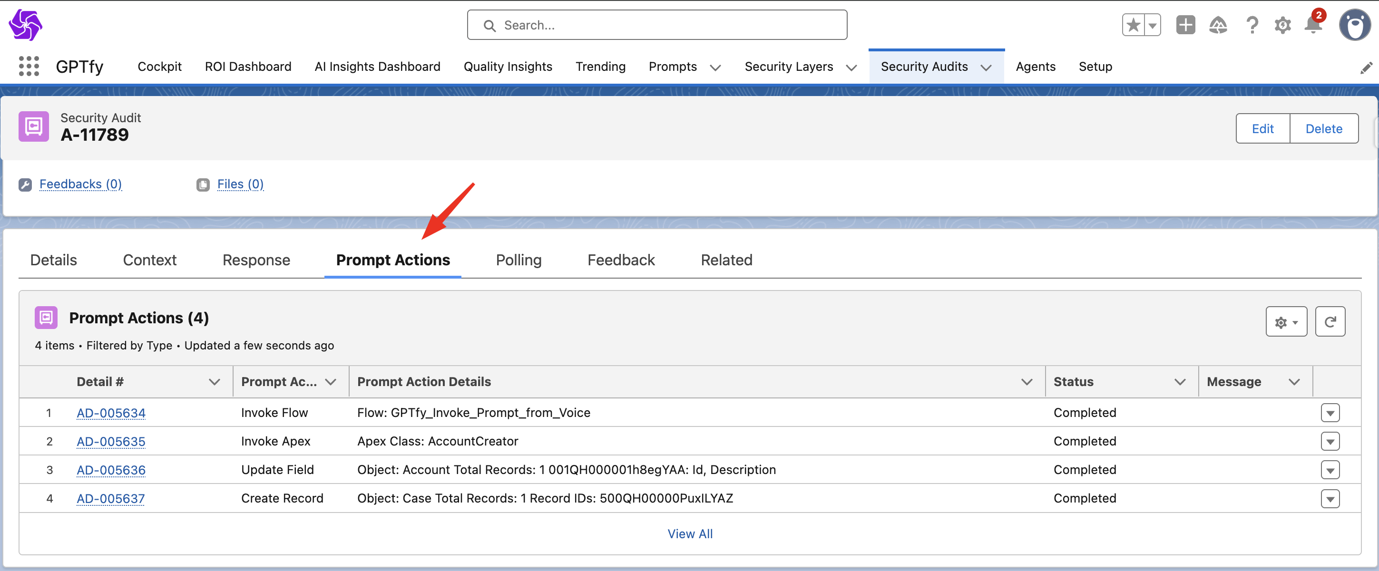Edit navigation with the pencil icon
Screen dimensions: 1379x571
[x=1366, y=68]
